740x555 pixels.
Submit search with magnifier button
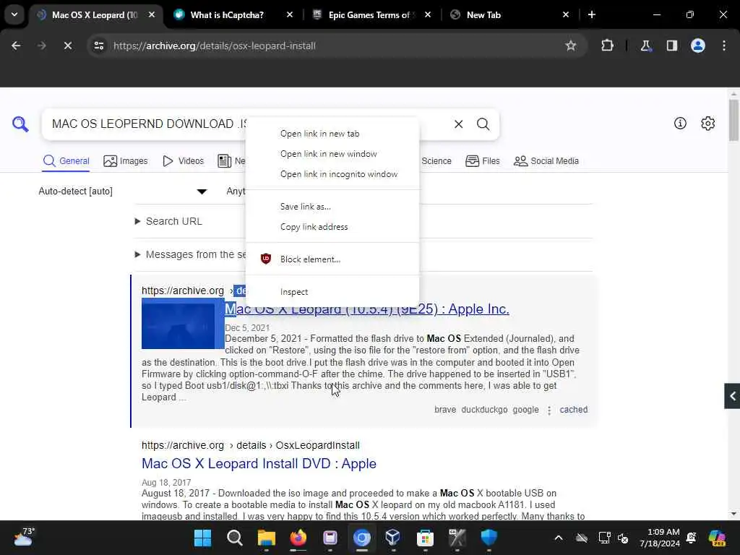[x=483, y=124]
